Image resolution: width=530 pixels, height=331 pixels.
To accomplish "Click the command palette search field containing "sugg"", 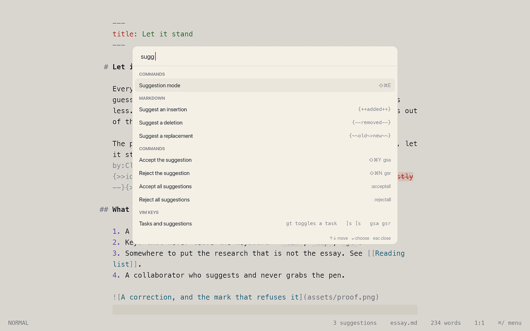I will pos(265,56).
